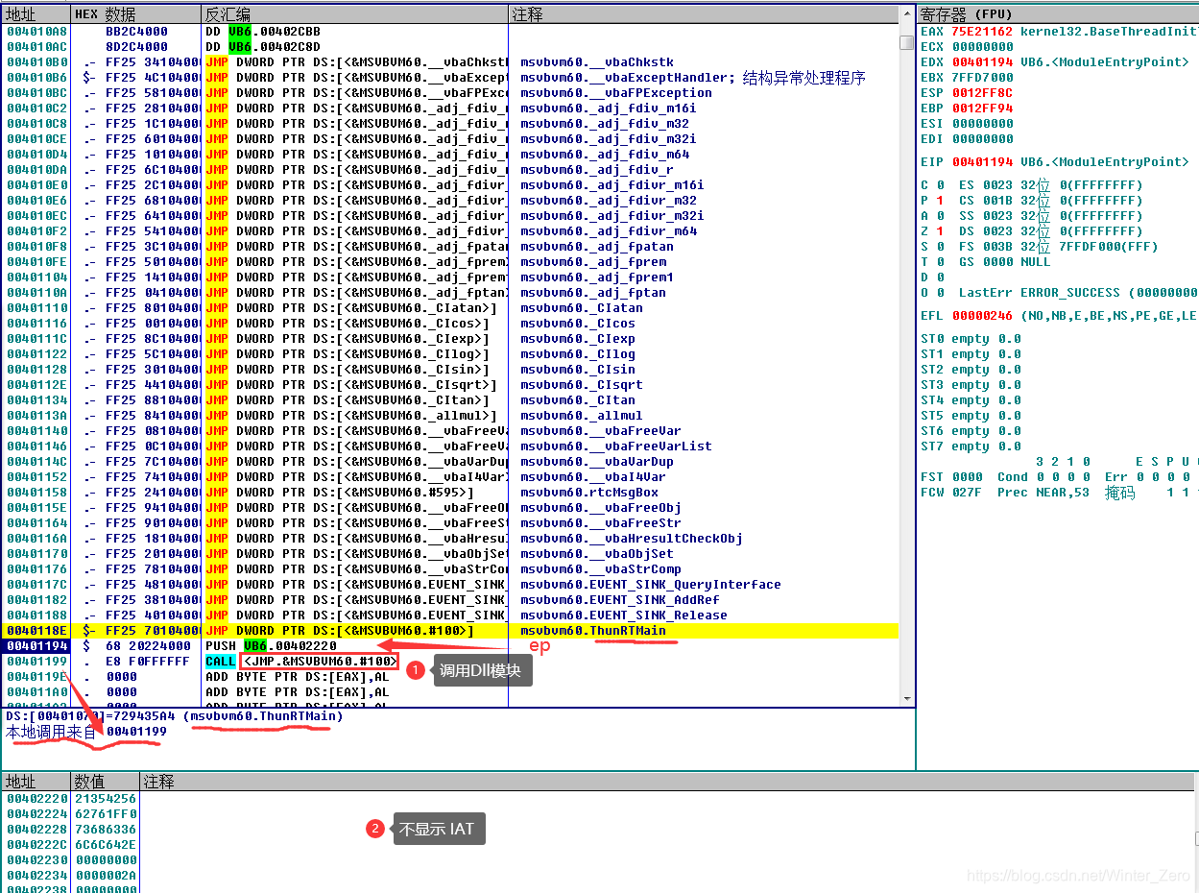This screenshot has width=1199, height=893.
Task: Select the EBP register value 0012FF94
Action: coord(982,109)
